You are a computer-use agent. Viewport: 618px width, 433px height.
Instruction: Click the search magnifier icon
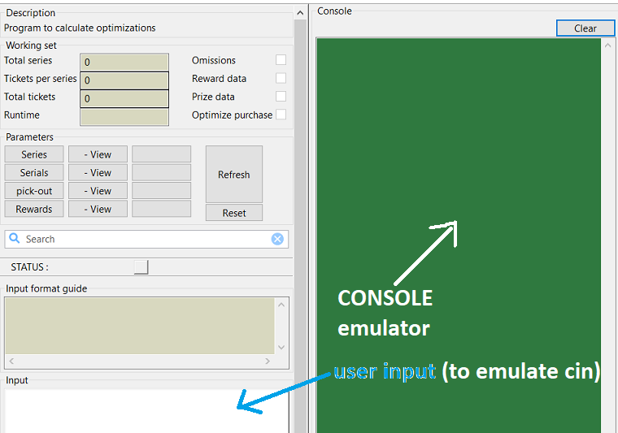15,238
